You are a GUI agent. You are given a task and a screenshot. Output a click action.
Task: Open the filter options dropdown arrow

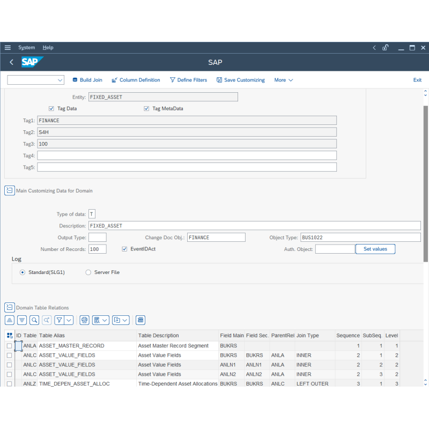coord(69,320)
